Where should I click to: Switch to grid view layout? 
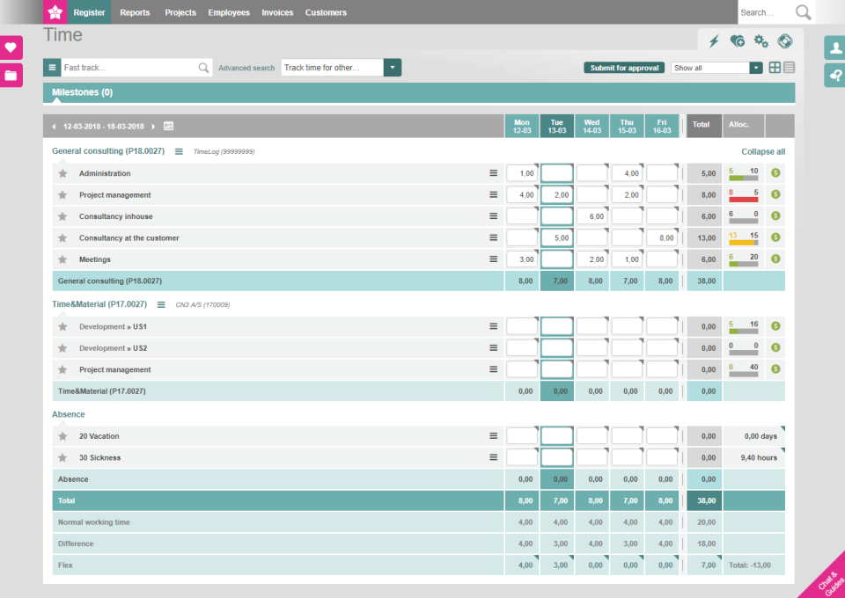[775, 68]
